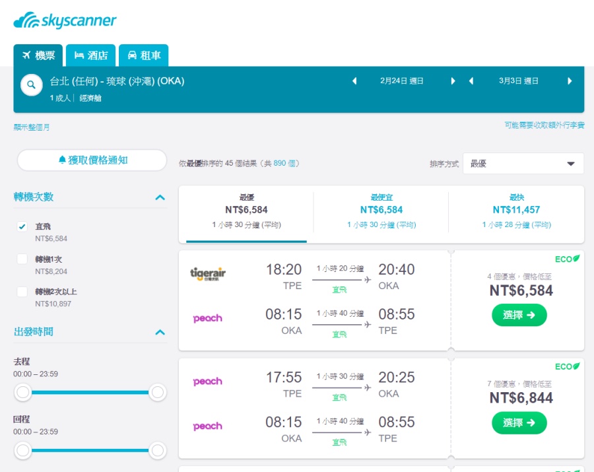Toggle the 直飛 direct flight checkbox
This screenshot has height=472, width=594.
tap(22, 226)
